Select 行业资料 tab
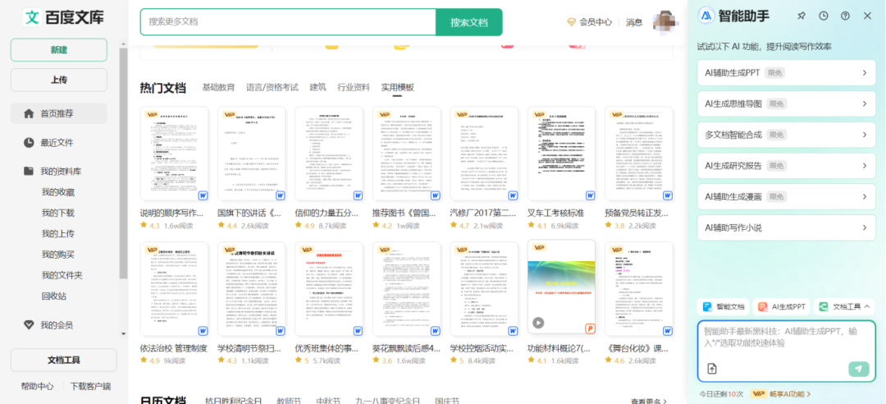Screen dimensions: 886x404 click(x=353, y=87)
